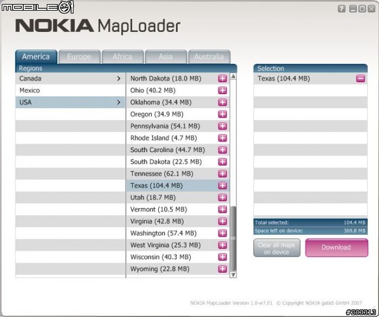Image resolution: width=379 pixels, height=317 pixels.
Task: Add Pennsylvania map with plus icon
Action: click(223, 126)
